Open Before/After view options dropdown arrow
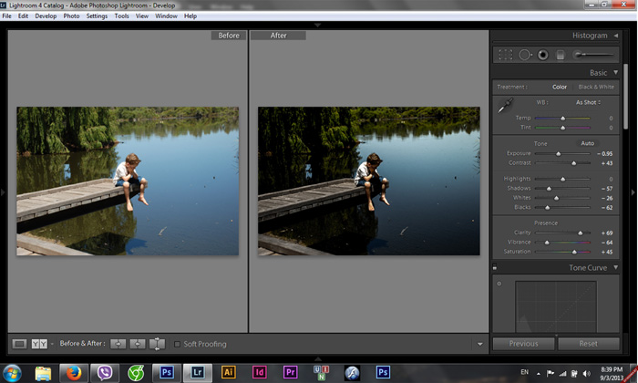Viewport: 638px width, 383px height. click(52, 345)
